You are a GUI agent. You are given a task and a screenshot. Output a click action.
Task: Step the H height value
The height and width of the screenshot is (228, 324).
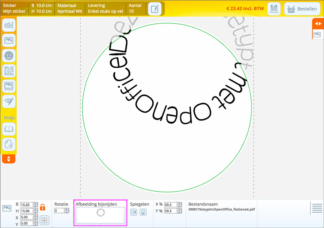[35, 211]
